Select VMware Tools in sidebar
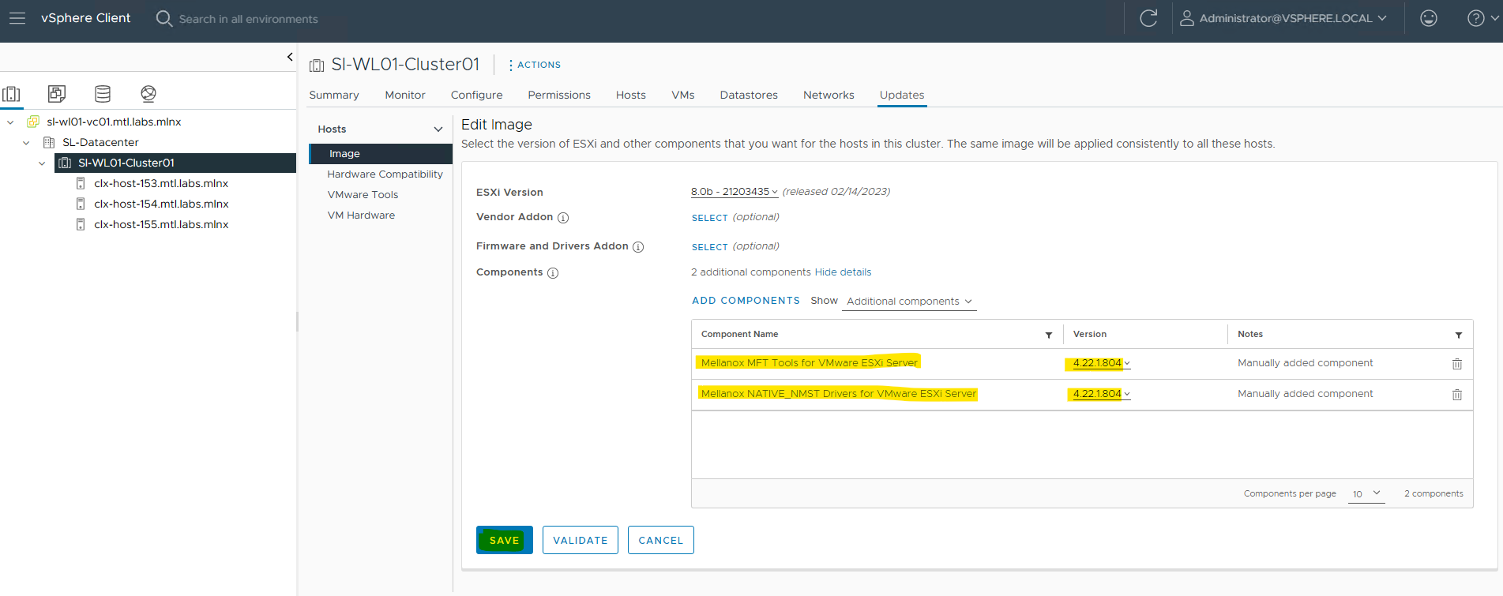The image size is (1503, 596). coord(363,195)
